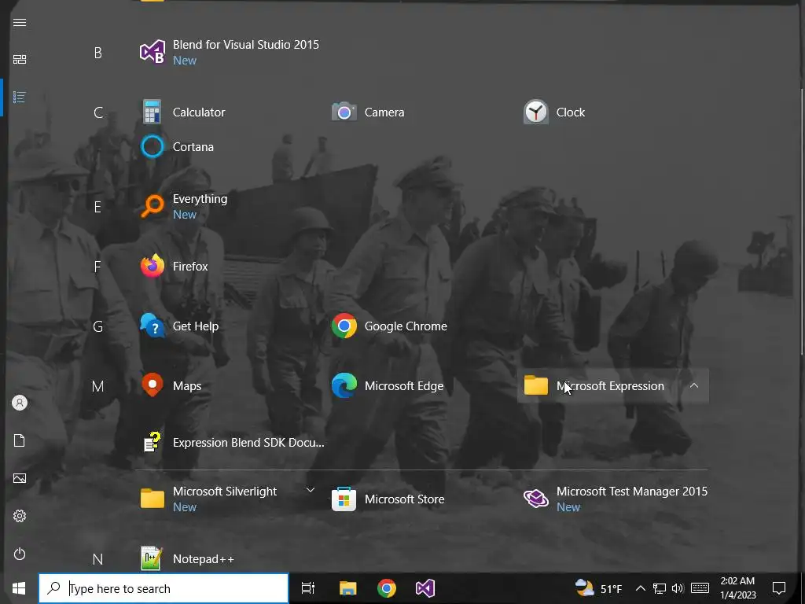Click the letter F section header
The image size is (805, 604).
[x=97, y=266]
